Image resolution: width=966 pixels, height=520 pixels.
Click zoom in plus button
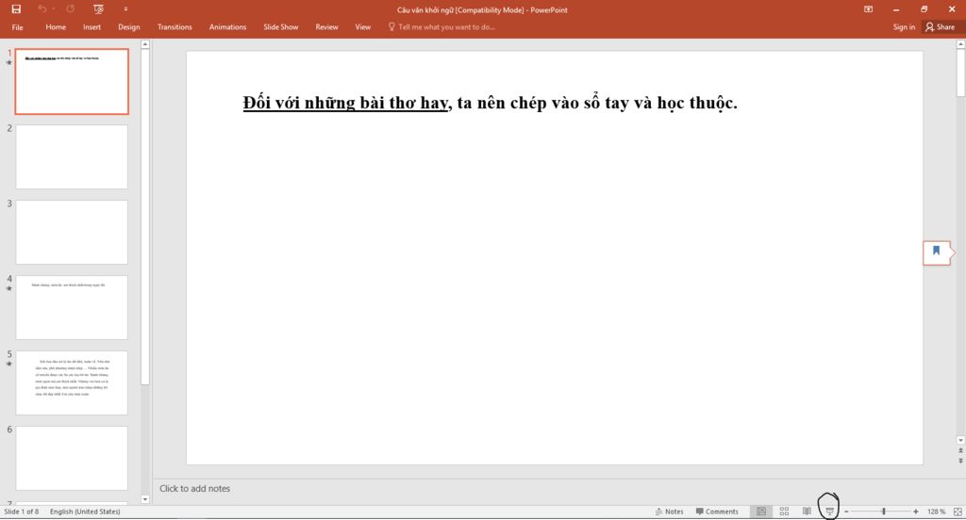[915, 512]
